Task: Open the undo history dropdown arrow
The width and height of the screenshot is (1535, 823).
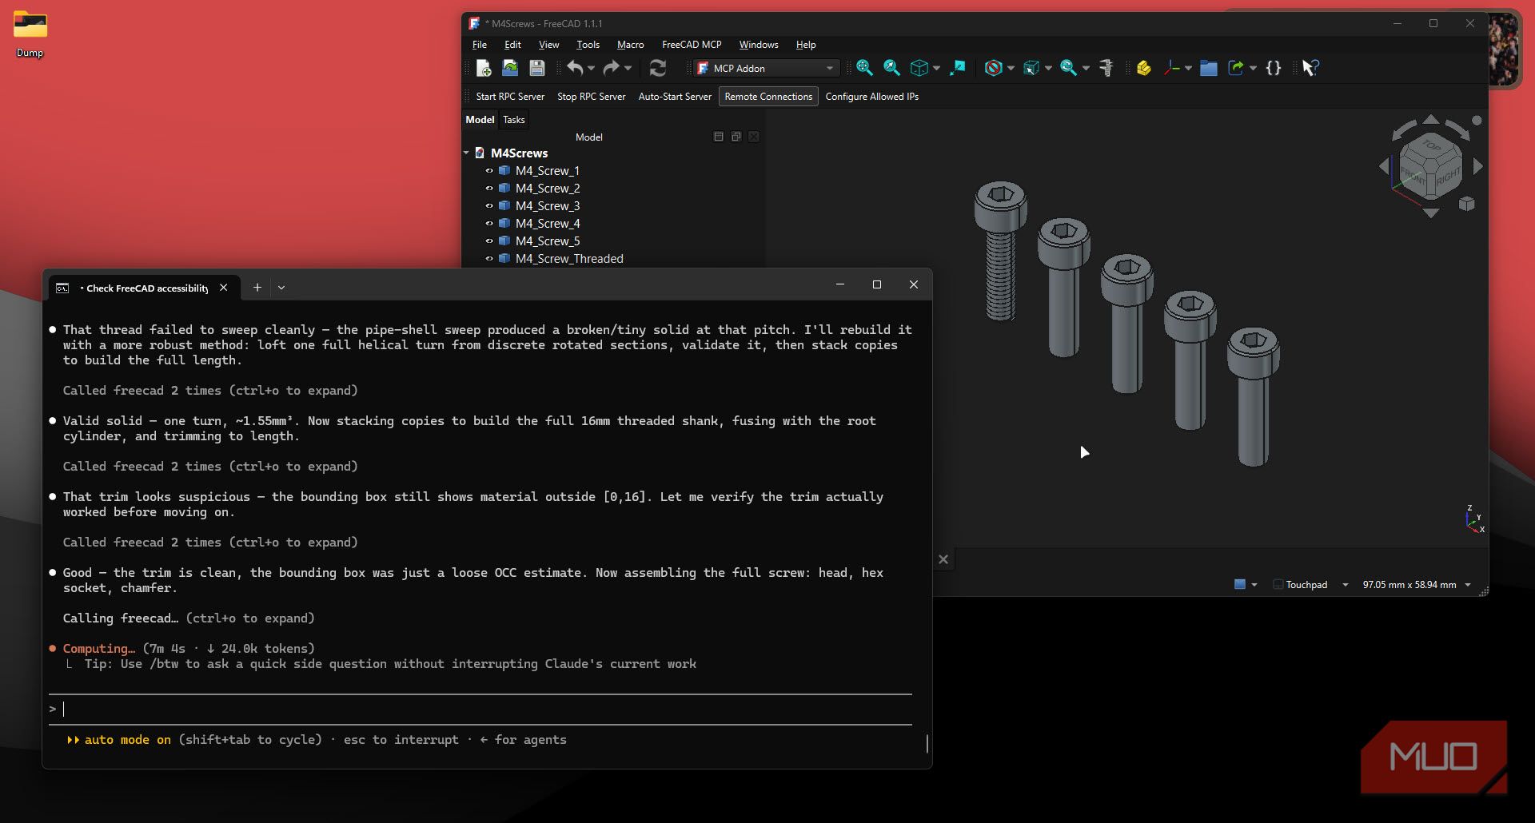Action: 591,68
